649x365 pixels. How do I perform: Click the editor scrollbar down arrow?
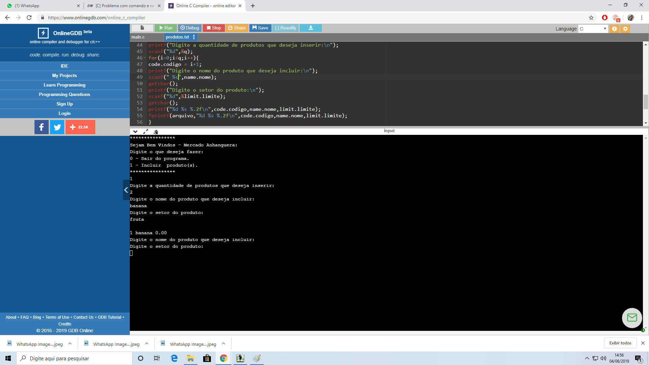tap(646, 123)
